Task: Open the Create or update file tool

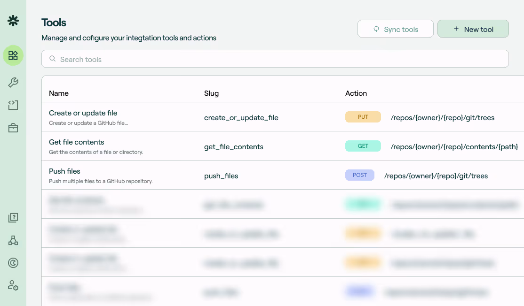Action: 83,113
